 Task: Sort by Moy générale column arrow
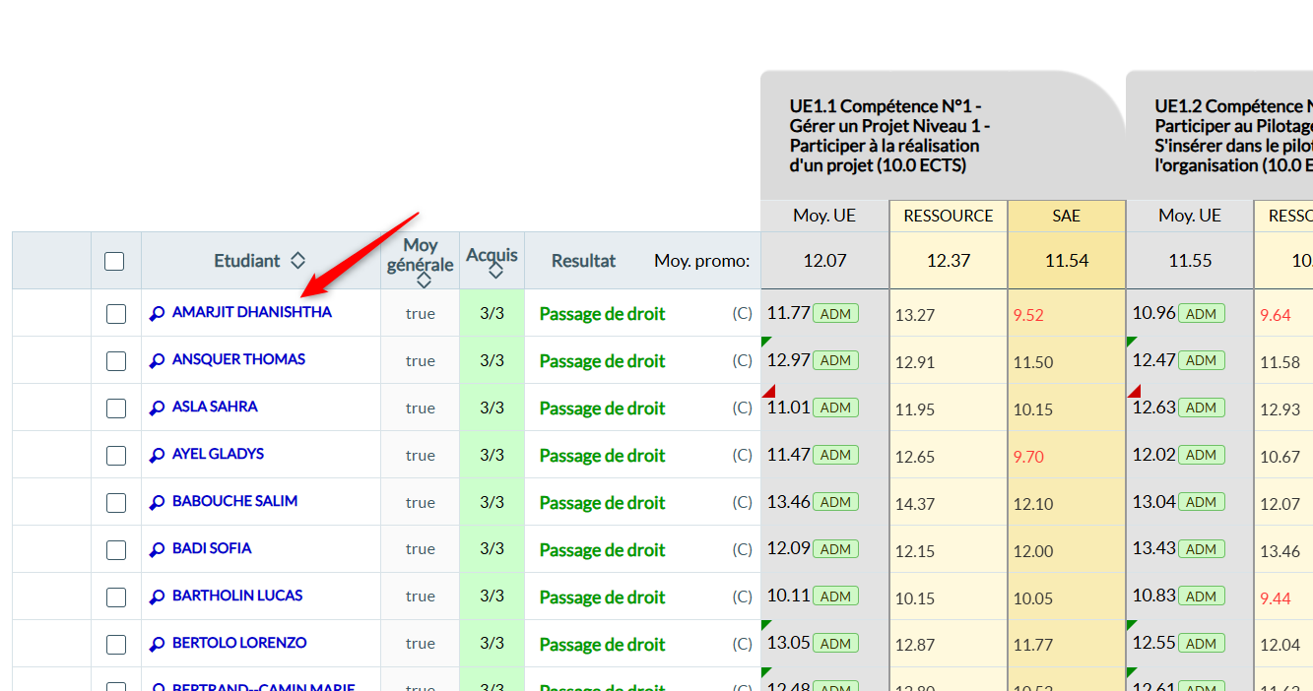tap(424, 281)
